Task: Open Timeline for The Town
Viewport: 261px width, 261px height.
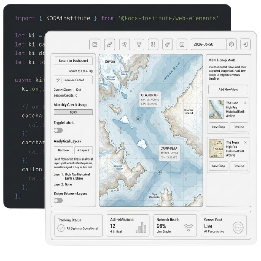Action: [x=239, y=166]
